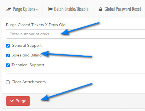Viewport: 145px width, 111px height.
Task: Click the red Purge button
Action: [18, 101]
